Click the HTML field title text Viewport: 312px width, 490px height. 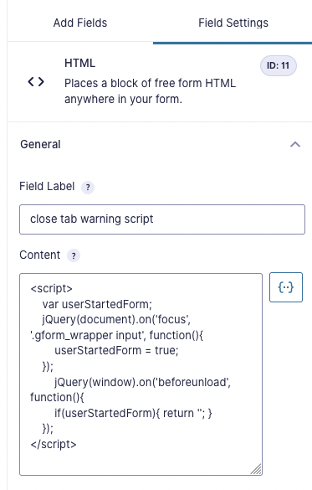(x=79, y=63)
